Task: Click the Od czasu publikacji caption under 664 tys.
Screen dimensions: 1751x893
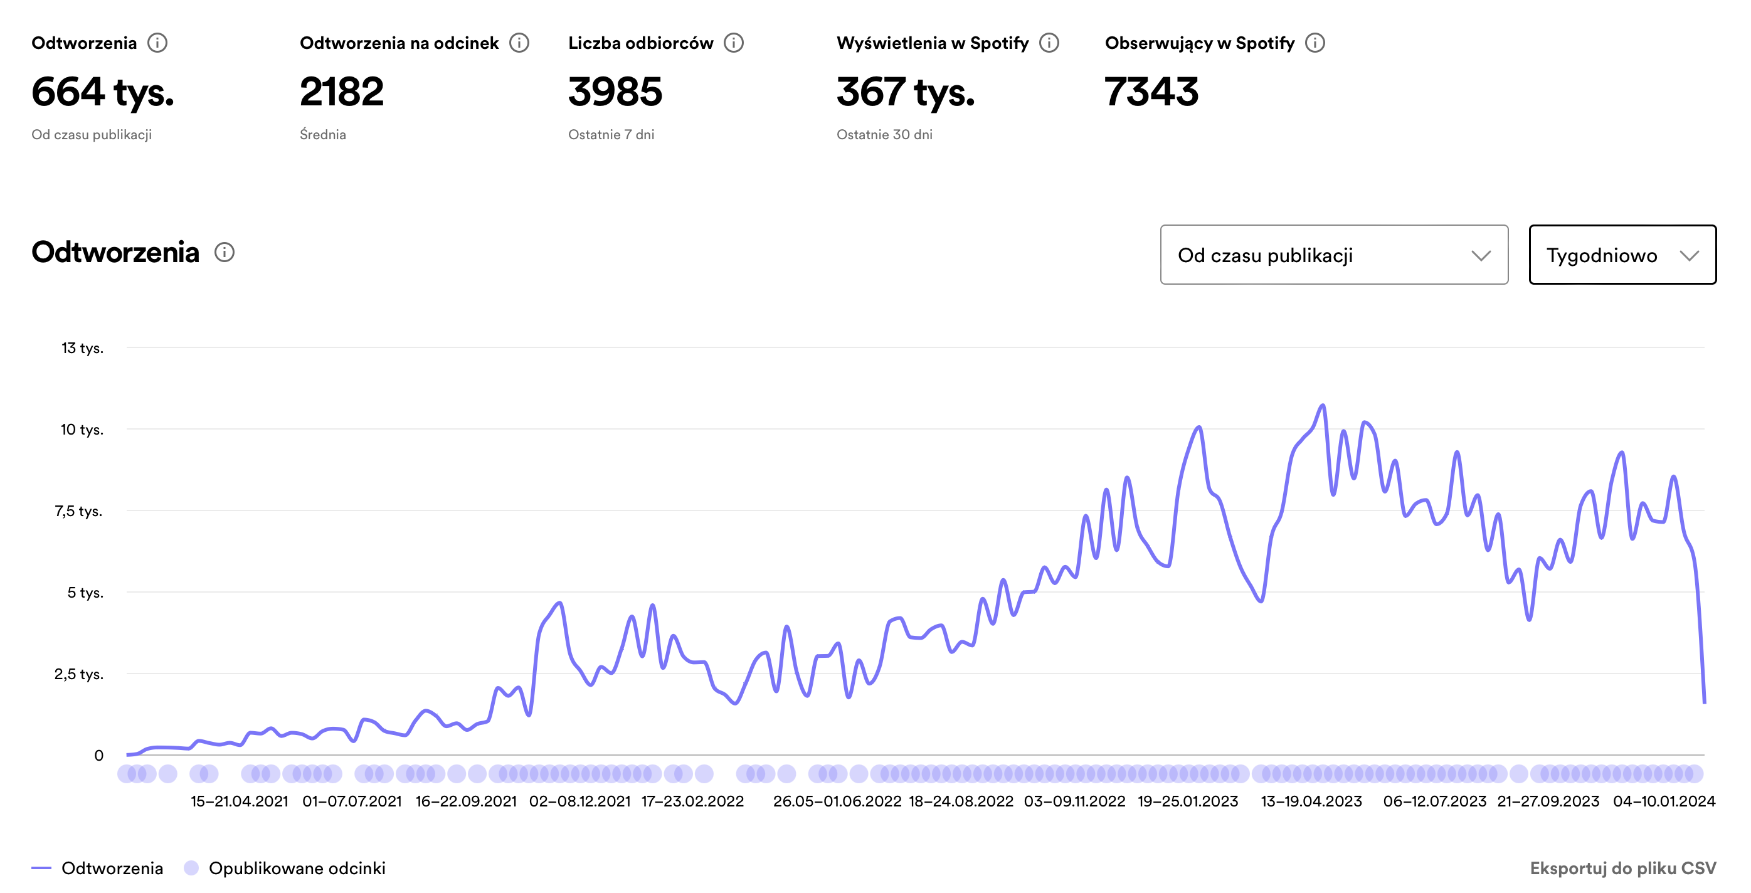Action: click(92, 135)
